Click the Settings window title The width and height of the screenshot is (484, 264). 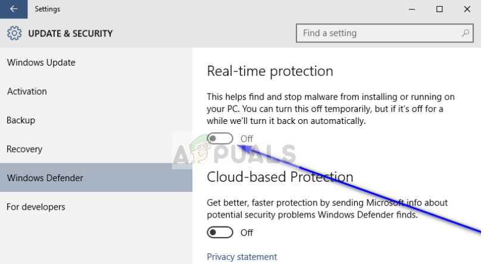tap(47, 9)
